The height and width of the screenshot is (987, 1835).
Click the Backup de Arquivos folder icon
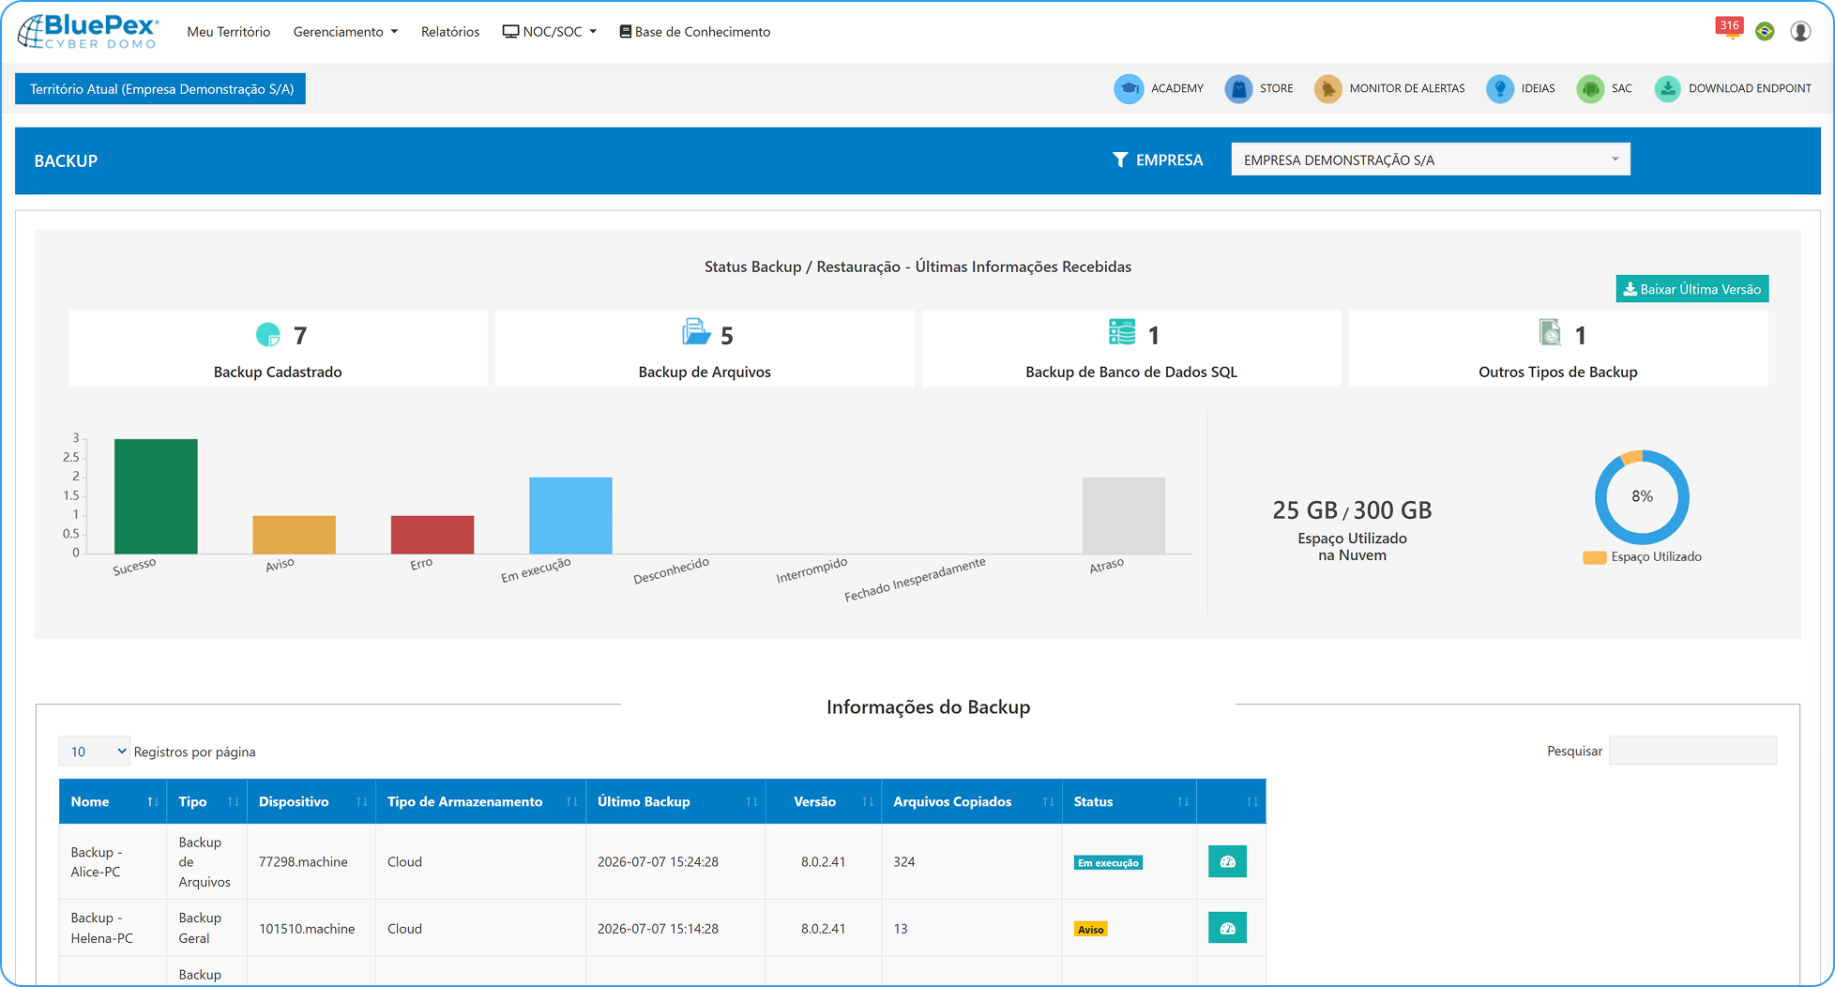click(x=696, y=332)
